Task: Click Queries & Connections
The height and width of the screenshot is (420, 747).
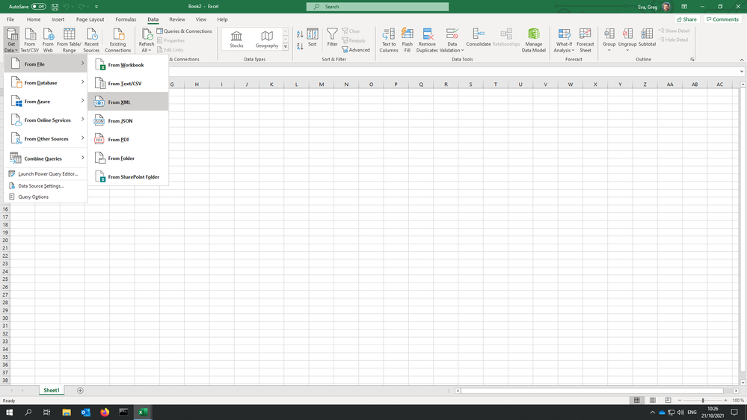Action: coord(185,31)
